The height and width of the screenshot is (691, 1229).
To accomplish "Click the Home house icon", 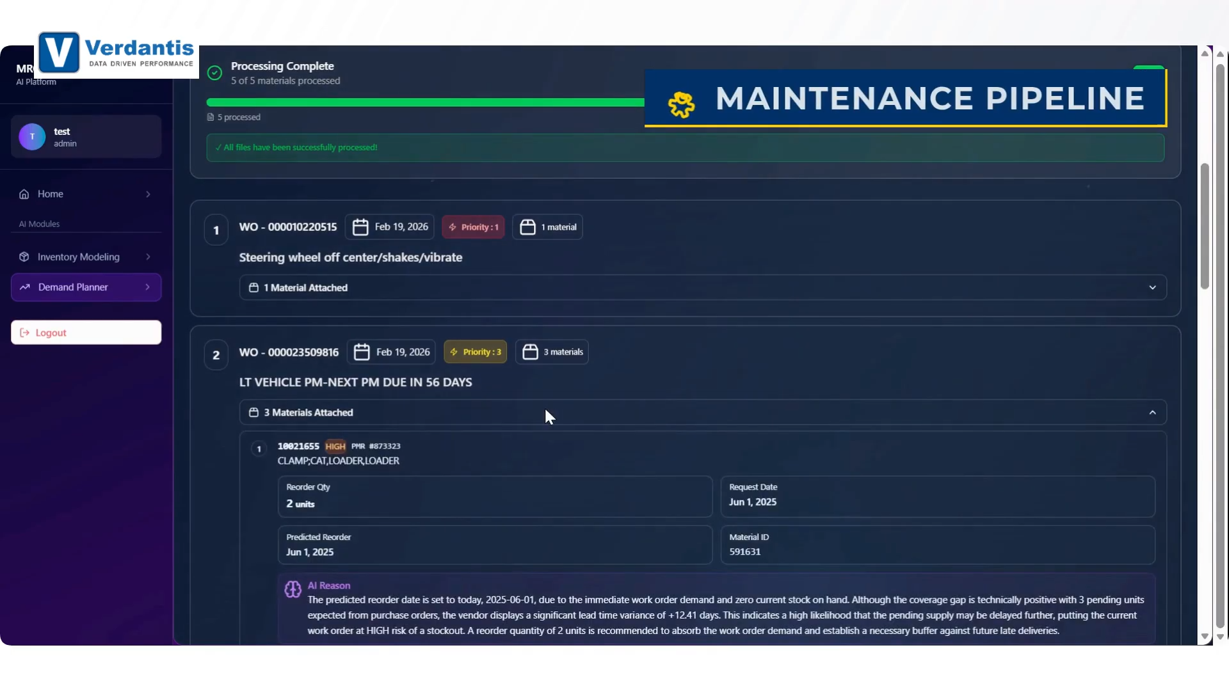I will click(24, 194).
